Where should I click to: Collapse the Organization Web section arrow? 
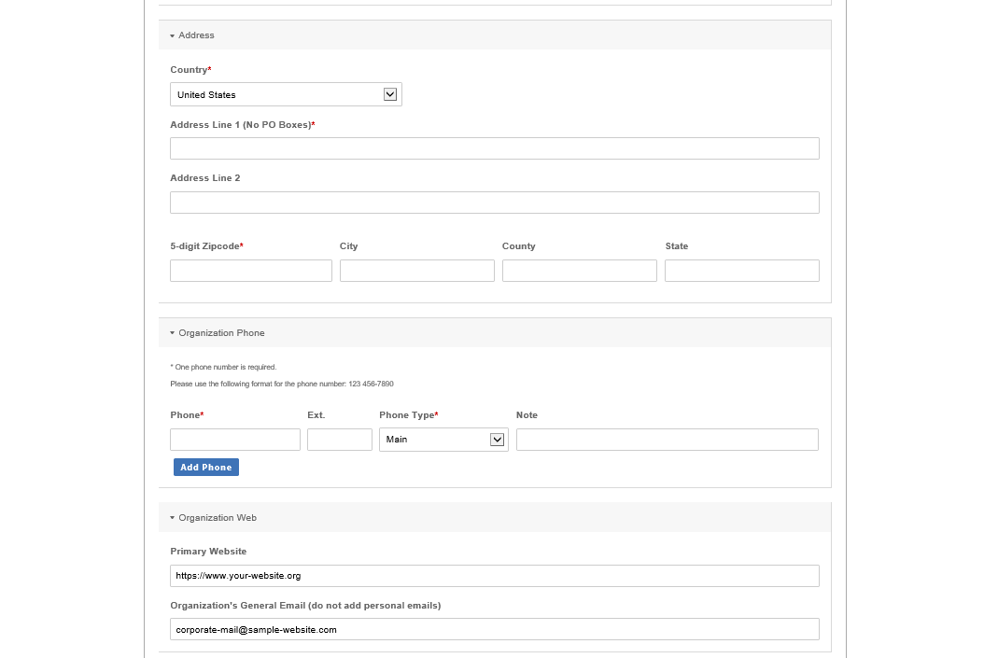pyautogui.click(x=173, y=518)
